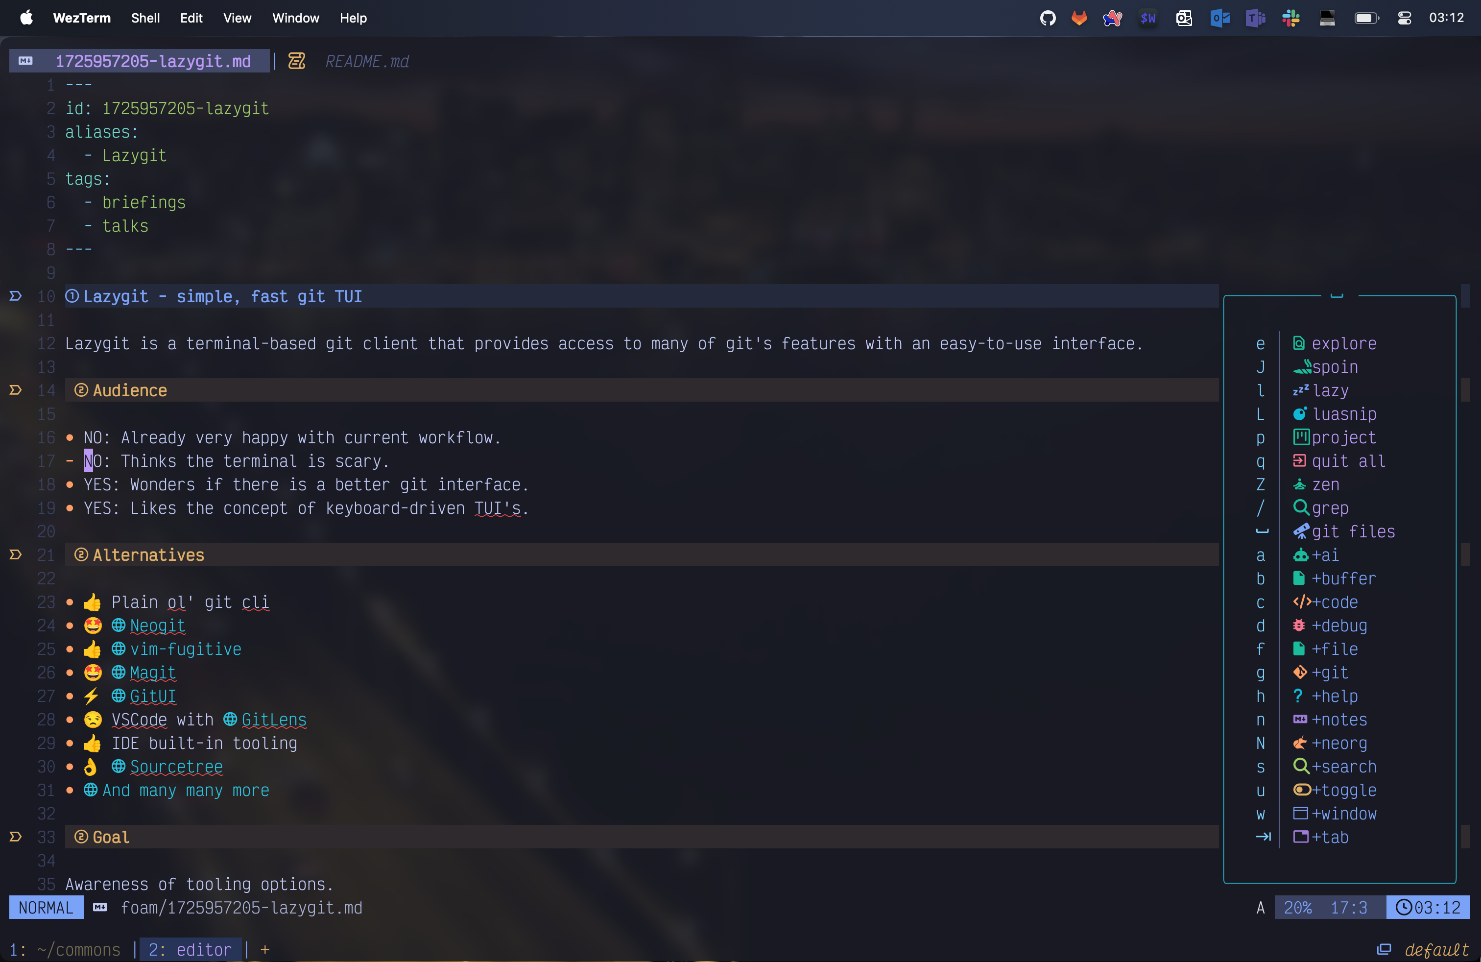Click the +git diamond icon
The width and height of the screenshot is (1481, 962).
[x=1300, y=673]
